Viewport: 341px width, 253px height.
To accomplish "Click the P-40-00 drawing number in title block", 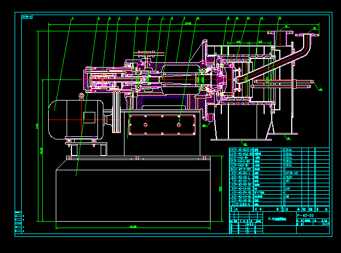I will point(305,216).
